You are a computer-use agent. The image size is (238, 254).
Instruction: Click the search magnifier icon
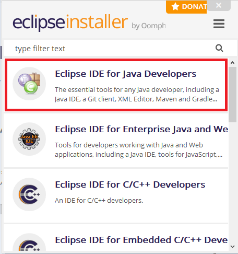219,48
